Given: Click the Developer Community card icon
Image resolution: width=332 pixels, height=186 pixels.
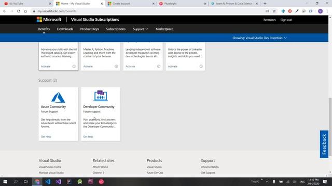Looking at the screenshot, I should coord(101,96).
